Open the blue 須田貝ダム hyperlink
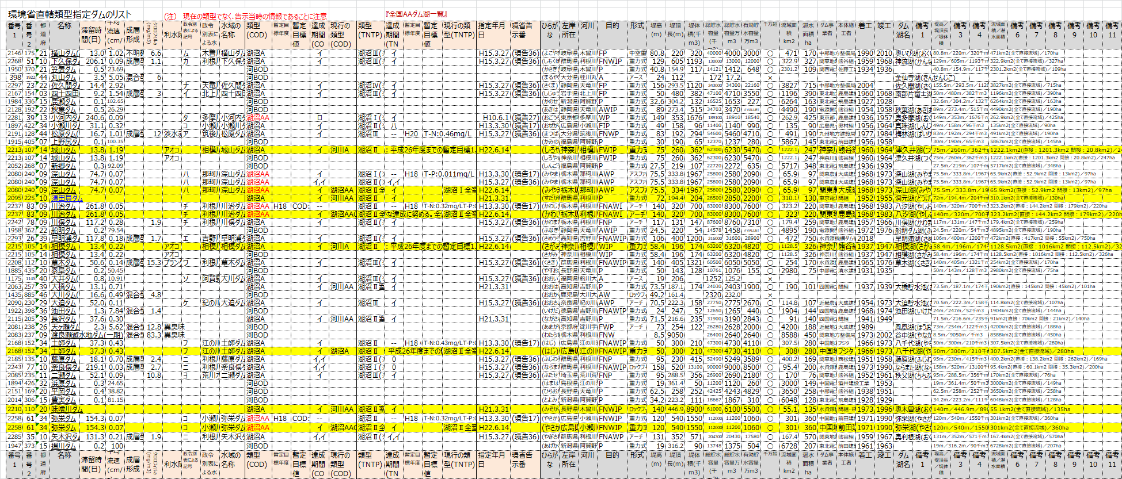 pos(66,198)
